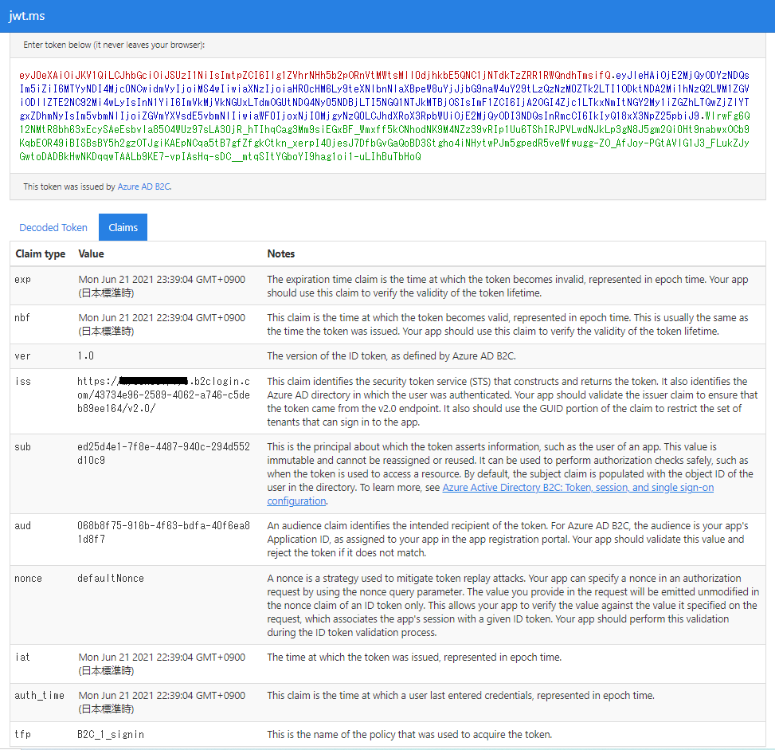
Task: Click the iat date value
Action: point(162,664)
